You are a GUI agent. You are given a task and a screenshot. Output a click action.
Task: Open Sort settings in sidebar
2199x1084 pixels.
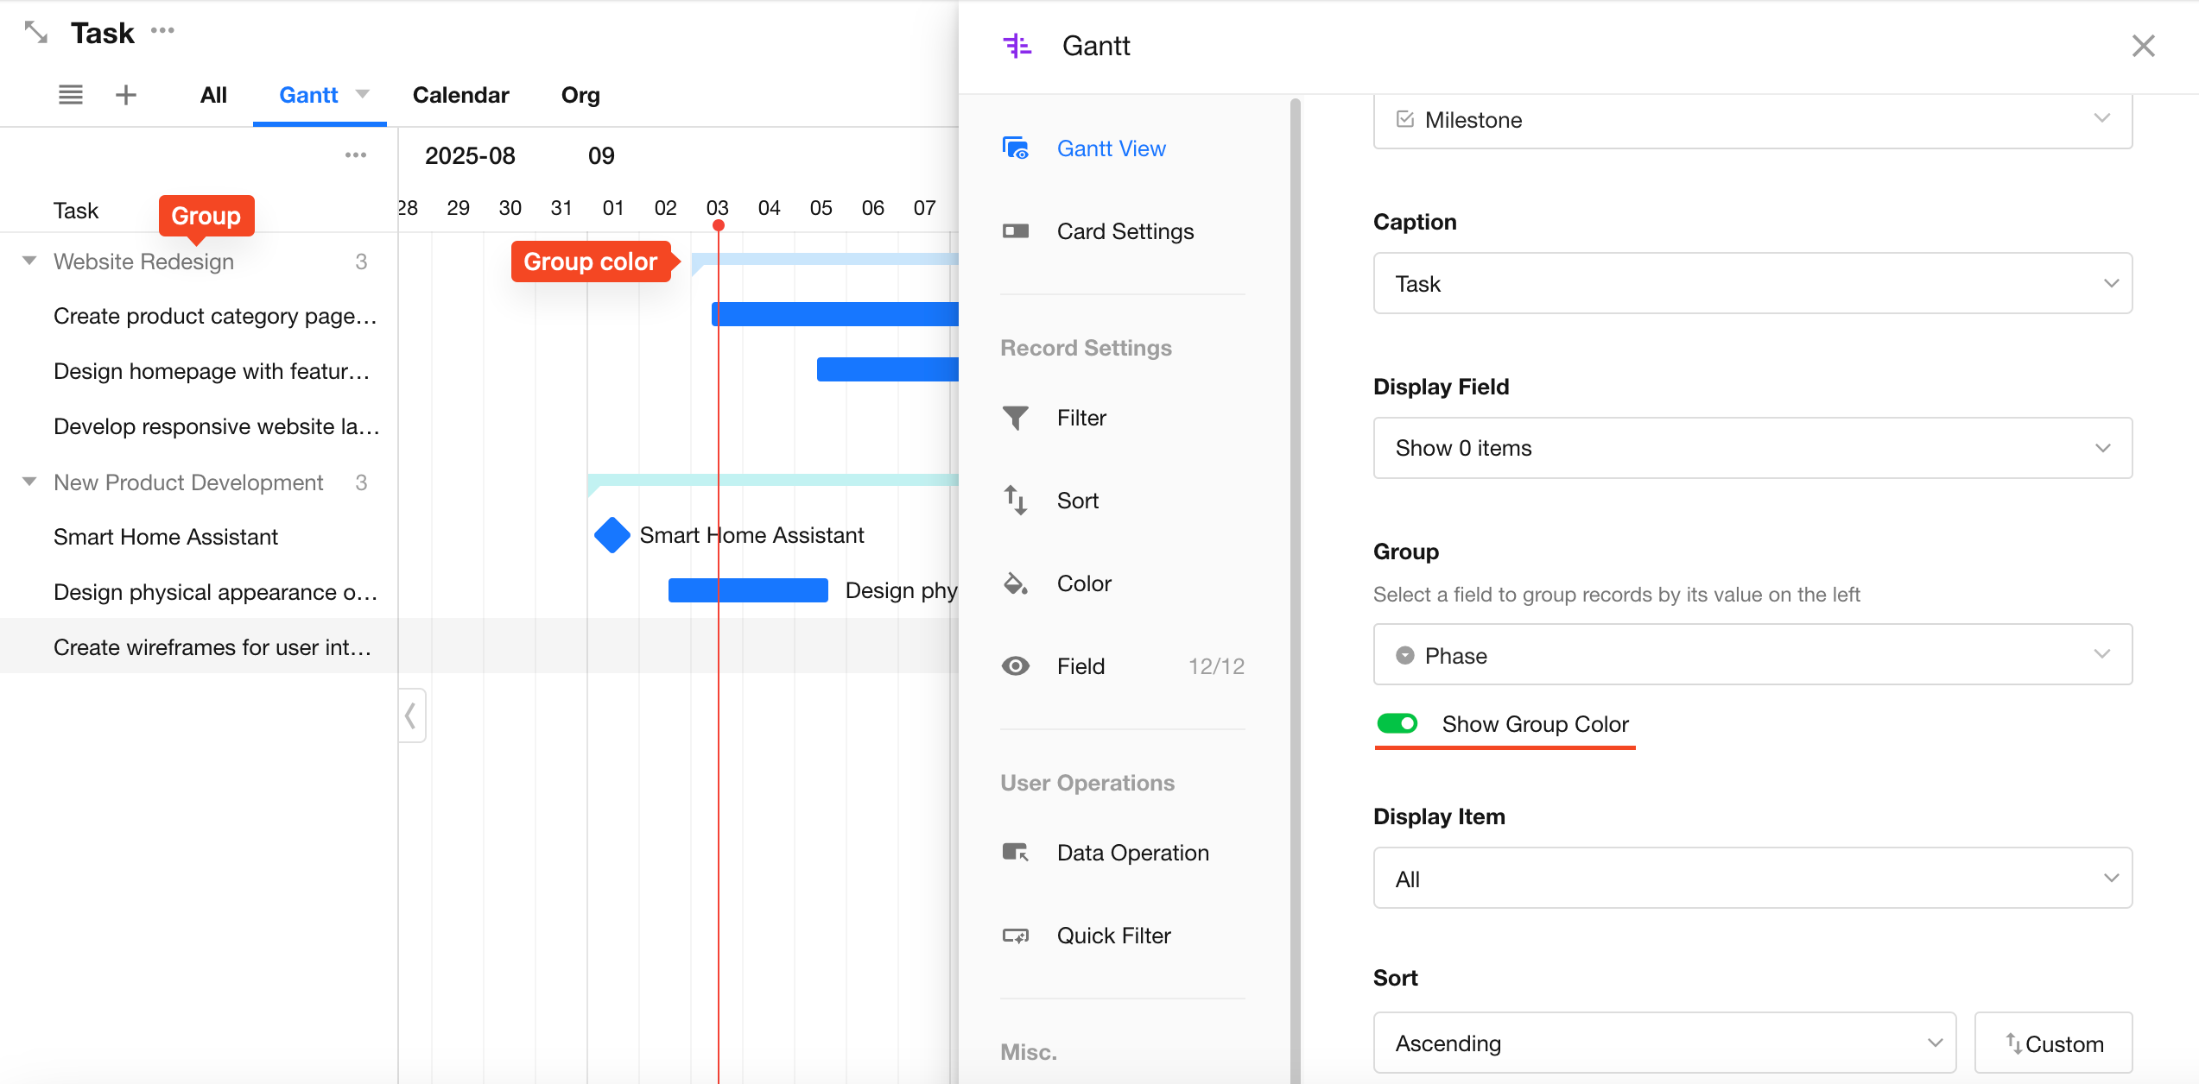pos(1077,501)
